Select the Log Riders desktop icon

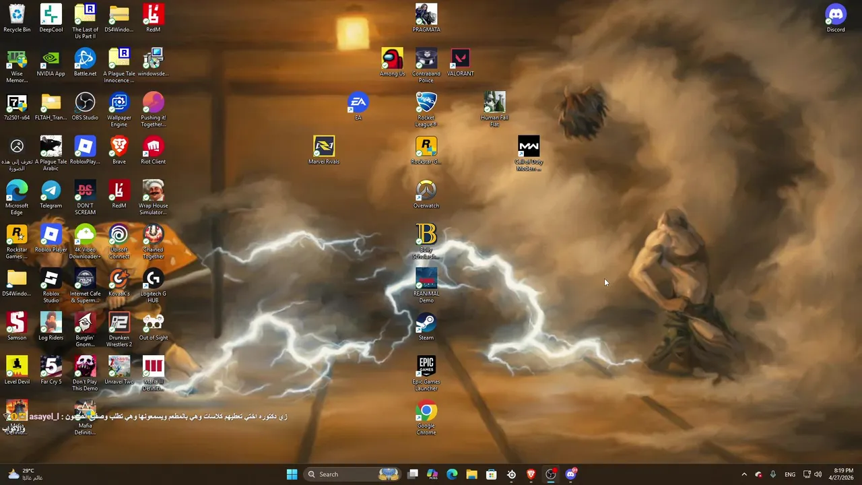51,326
